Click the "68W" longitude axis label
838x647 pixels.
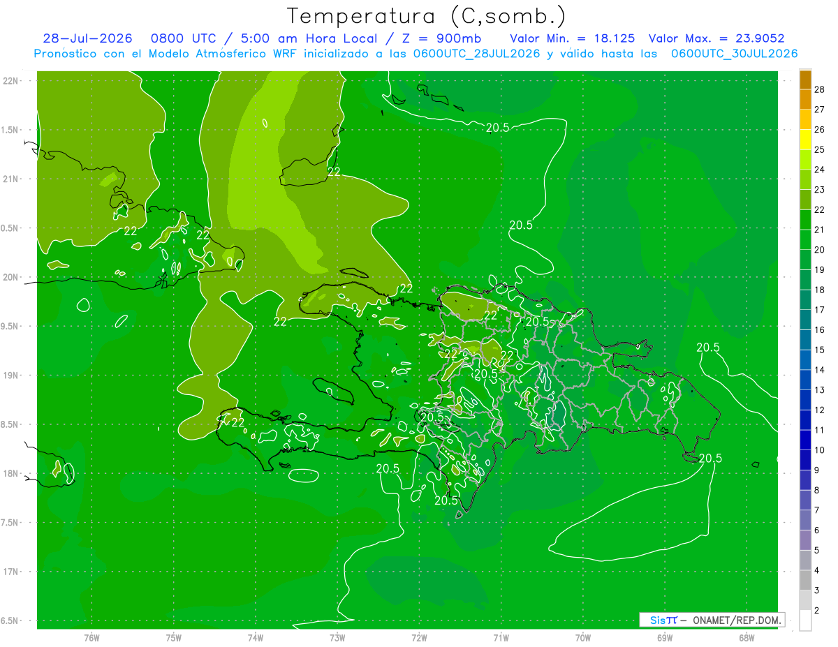click(746, 637)
